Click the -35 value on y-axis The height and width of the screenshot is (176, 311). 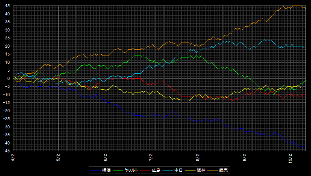6,135
